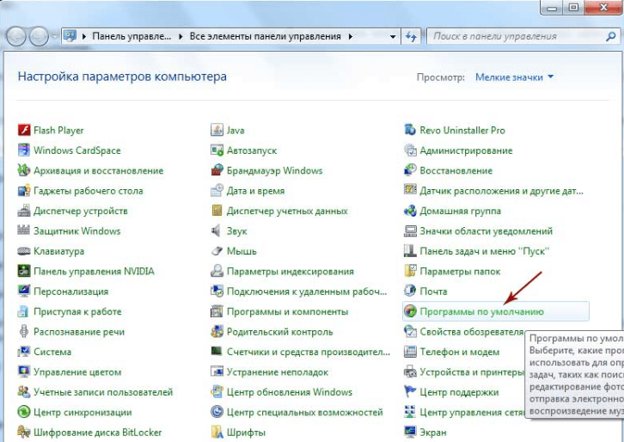Open the Приступая к работе link

[77, 312]
